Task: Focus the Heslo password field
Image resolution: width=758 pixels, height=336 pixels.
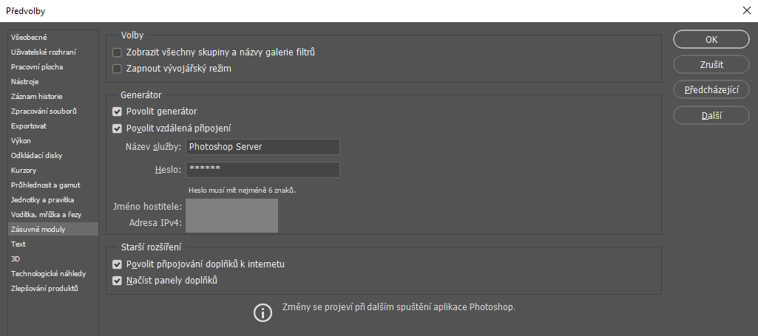Action: [x=263, y=170]
